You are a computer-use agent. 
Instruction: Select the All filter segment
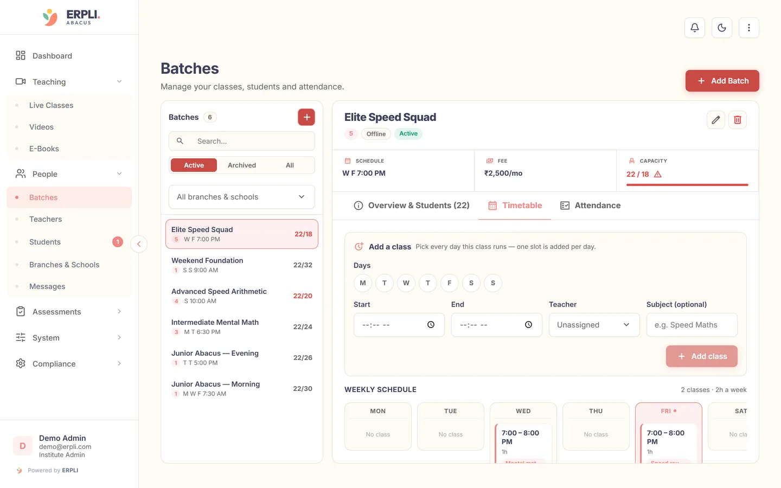(290, 165)
